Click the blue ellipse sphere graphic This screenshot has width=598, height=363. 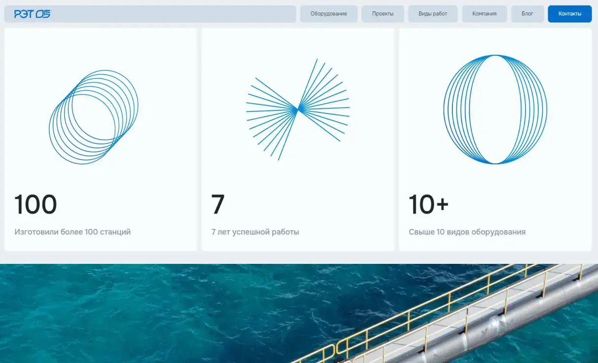coord(495,109)
